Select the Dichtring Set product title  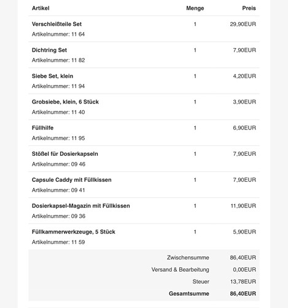pyautogui.click(x=49, y=50)
